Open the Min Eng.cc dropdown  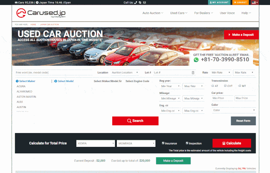tap(170, 111)
